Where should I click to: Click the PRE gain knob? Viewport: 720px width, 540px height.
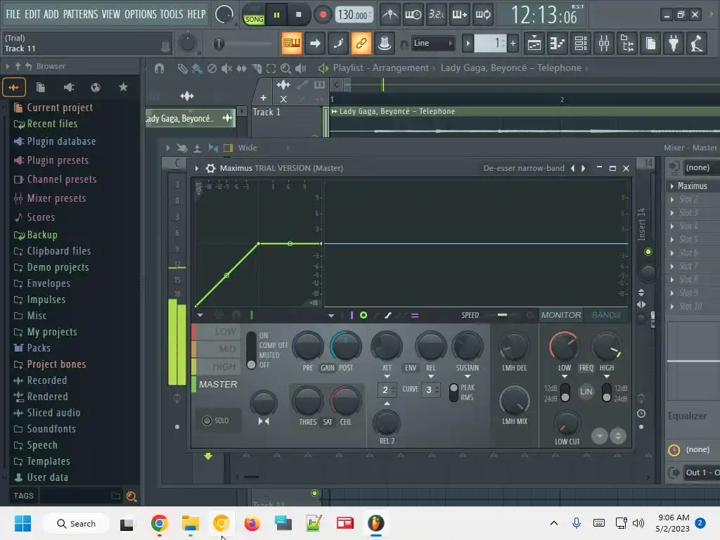(x=308, y=347)
